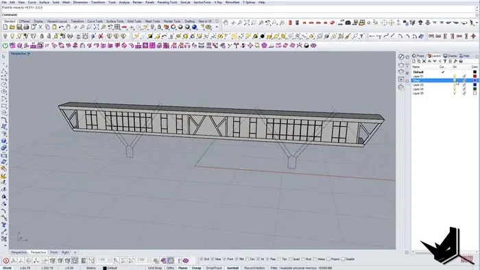Click the Pan hand icon beside Undo
This screenshot has height=270, width=480.
point(69,27)
